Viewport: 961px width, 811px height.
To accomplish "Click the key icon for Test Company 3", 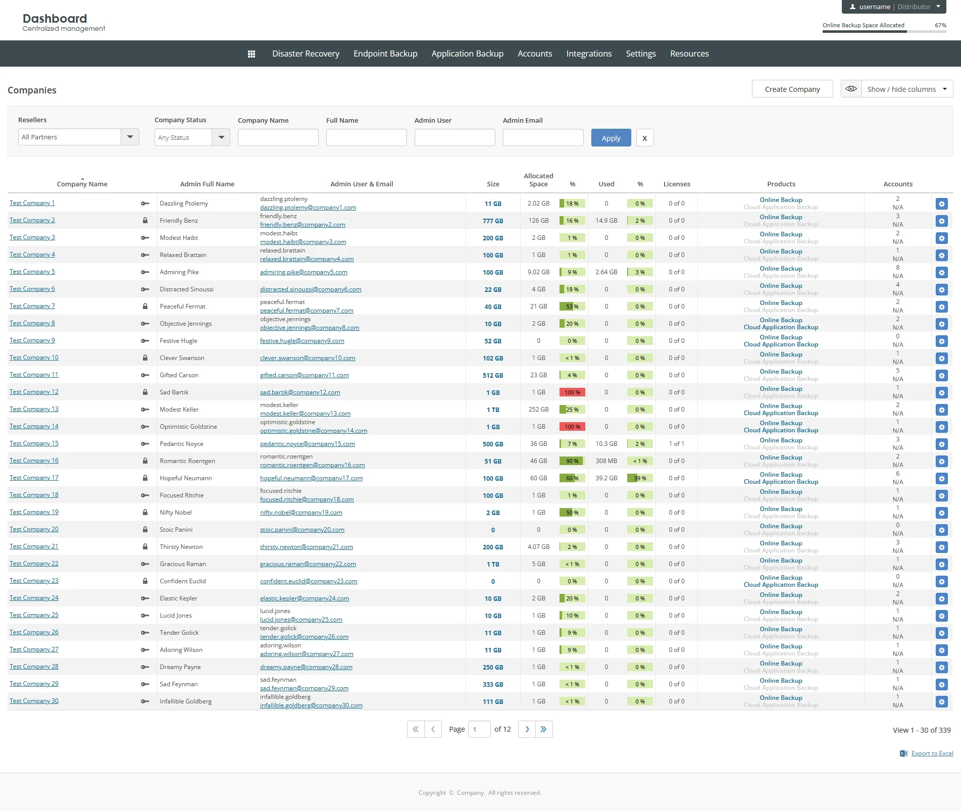I will (145, 238).
